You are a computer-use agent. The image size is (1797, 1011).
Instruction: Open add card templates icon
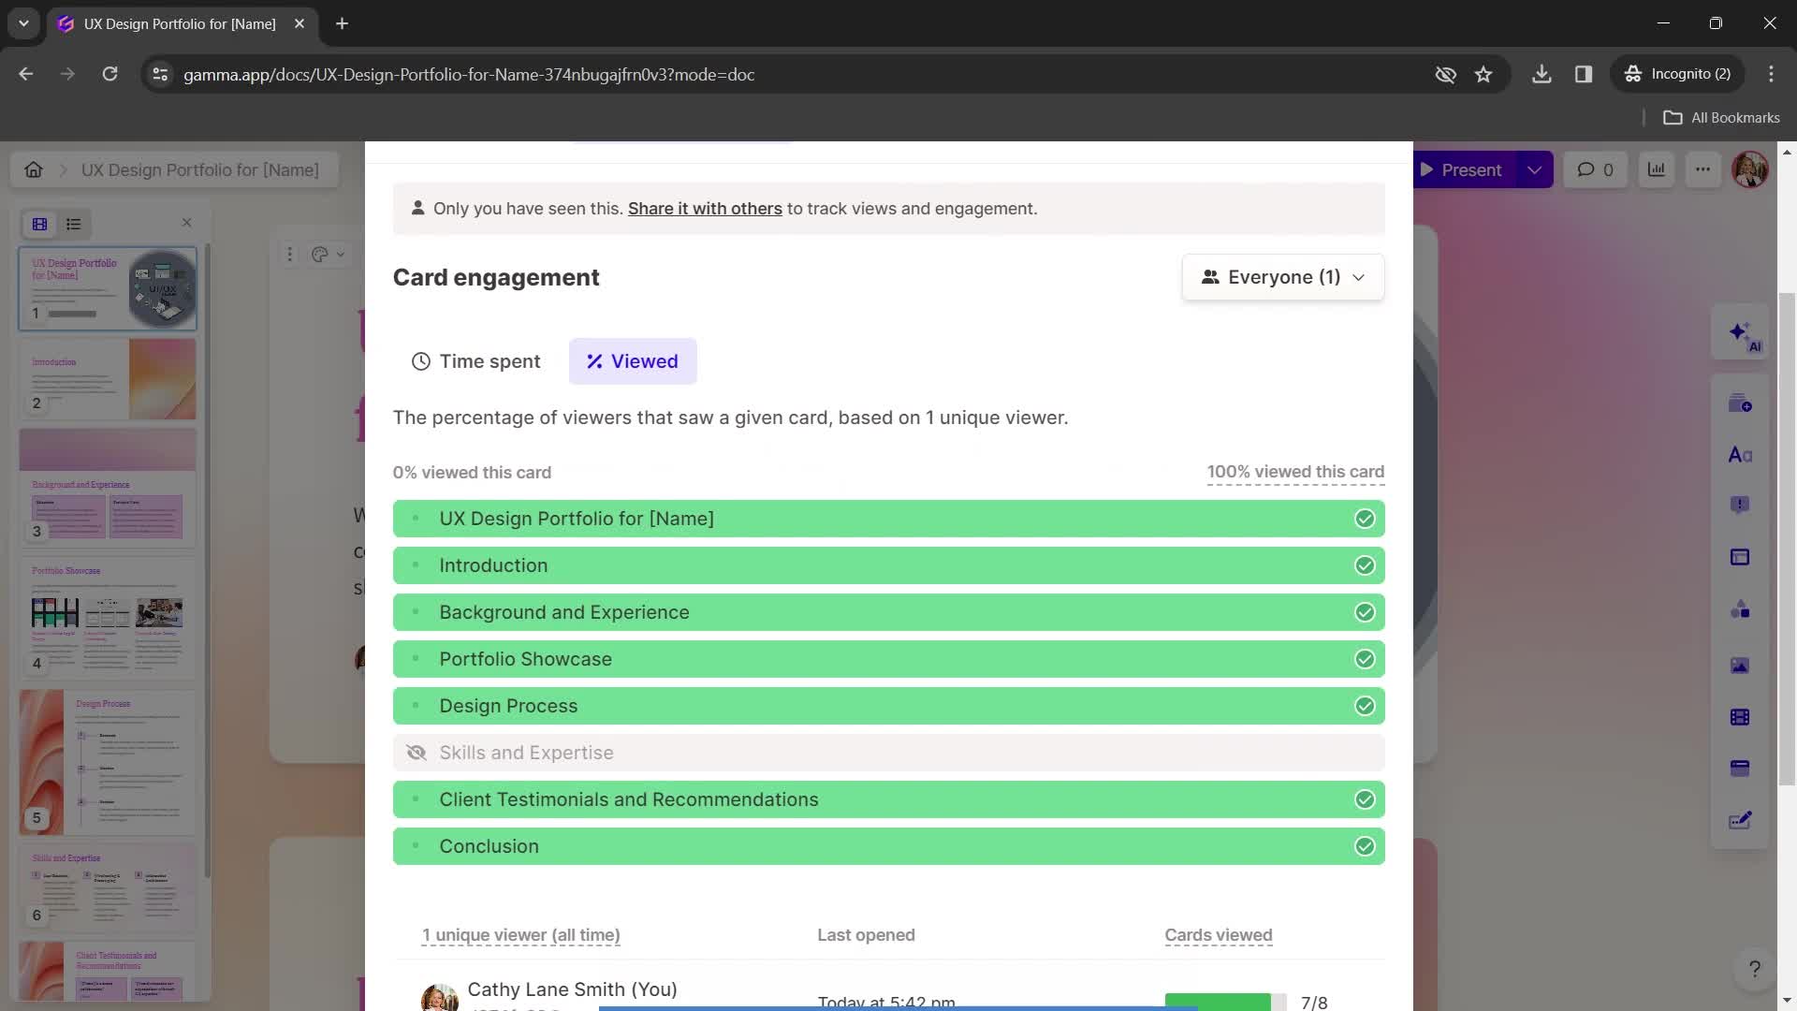[1740, 403]
